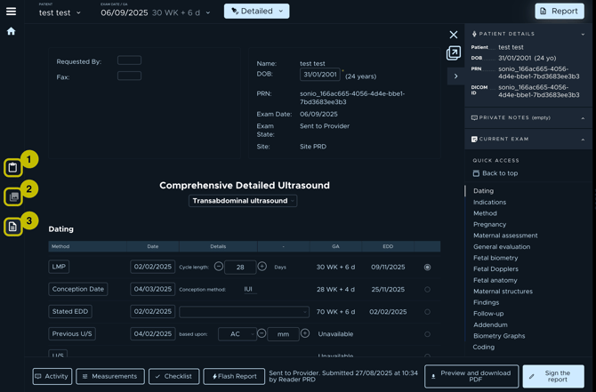The width and height of the screenshot is (596, 392).
Task: Open the AC based-upon dropdown
Action: [x=238, y=334]
